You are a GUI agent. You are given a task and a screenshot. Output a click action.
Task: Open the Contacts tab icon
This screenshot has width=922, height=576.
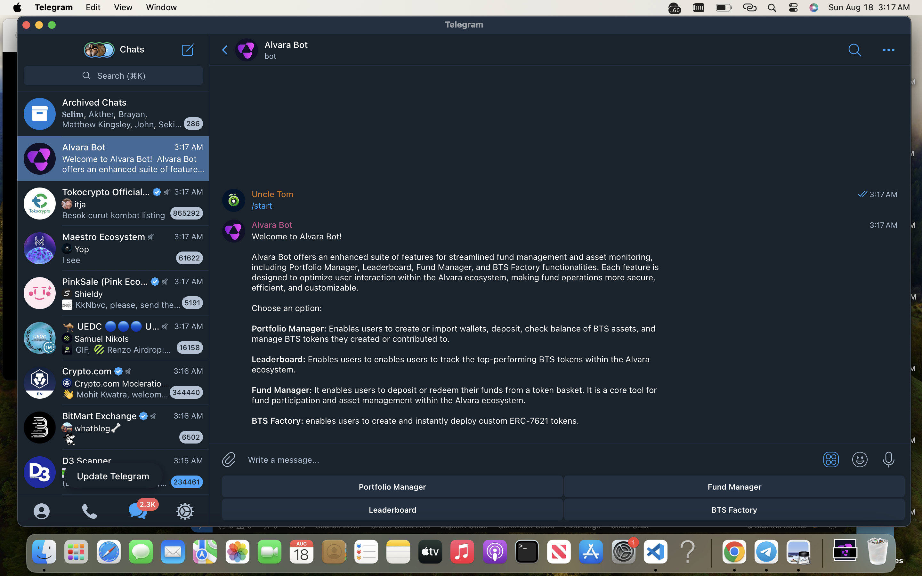click(42, 511)
